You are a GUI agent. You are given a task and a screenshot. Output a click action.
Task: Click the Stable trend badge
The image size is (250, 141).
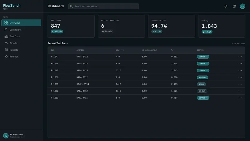tap(107, 32)
